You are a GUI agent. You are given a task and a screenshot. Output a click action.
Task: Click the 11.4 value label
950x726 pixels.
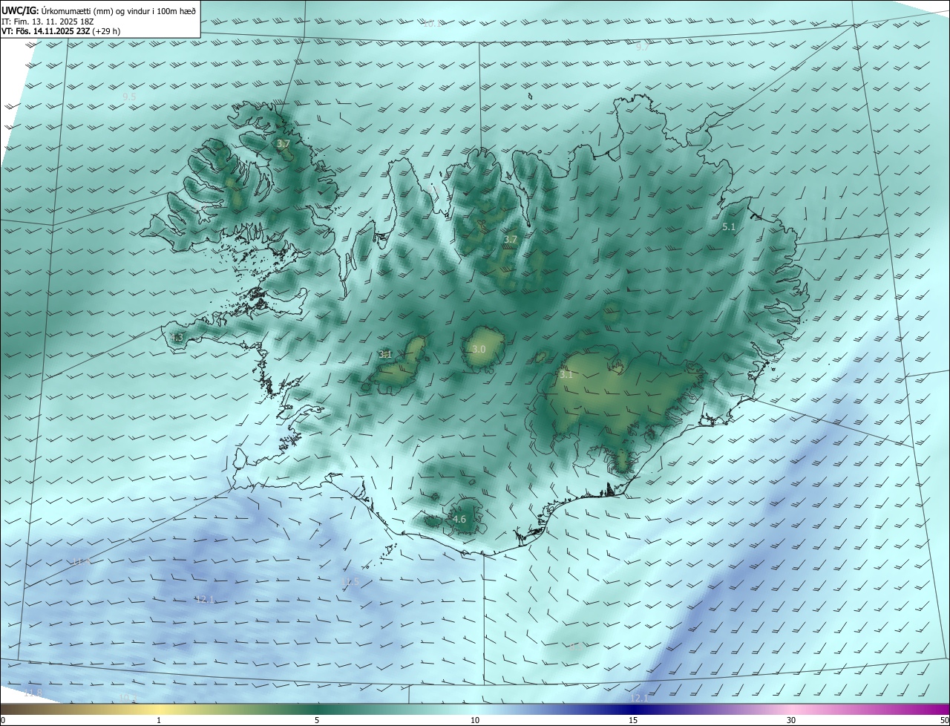pos(81,562)
